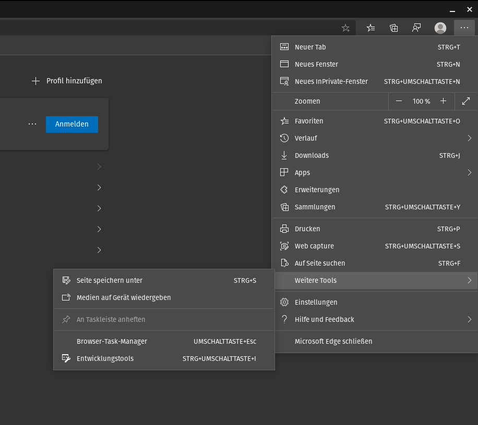478x425 pixels.
Task: Open Collections toolbar icon
Action: (x=393, y=28)
